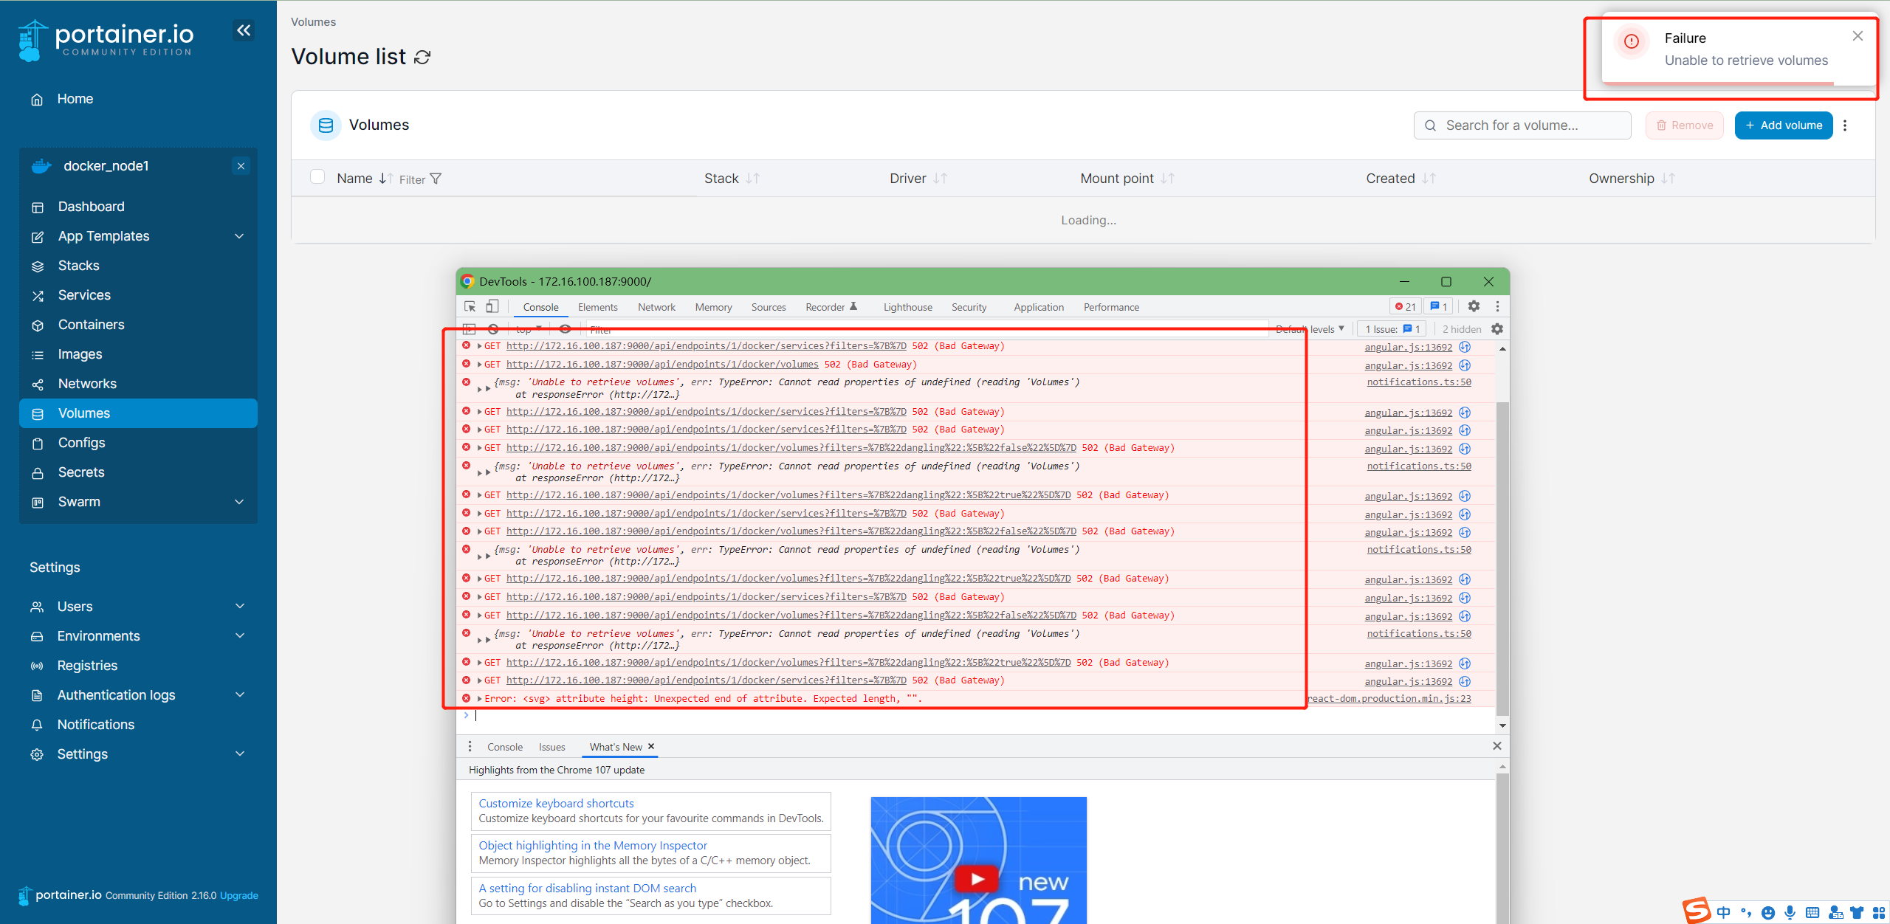Open DevTools Recorder tab

[x=831, y=307]
